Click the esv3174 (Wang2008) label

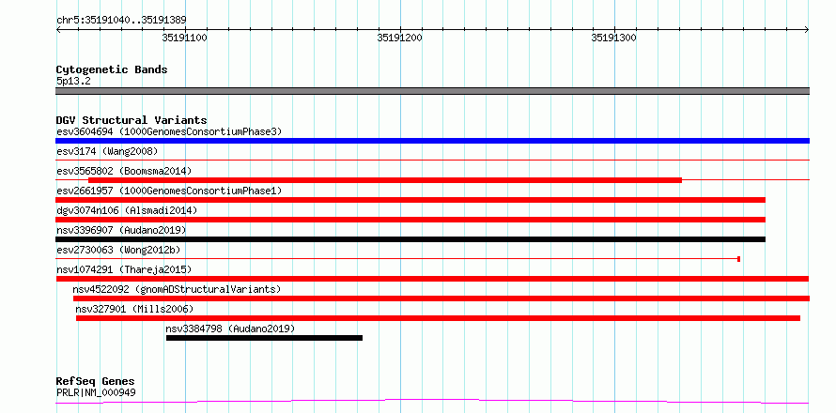pyautogui.click(x=107, y=151)
